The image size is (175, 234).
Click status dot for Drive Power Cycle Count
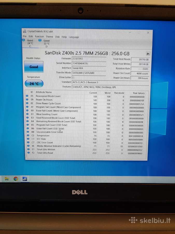pos(27,103)
